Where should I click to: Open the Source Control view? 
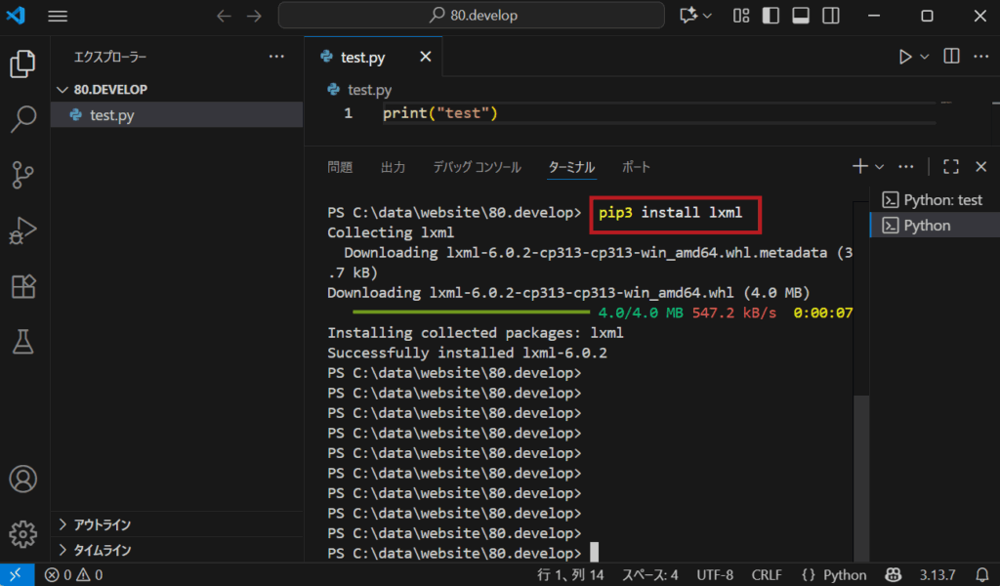tap(22, 175)
